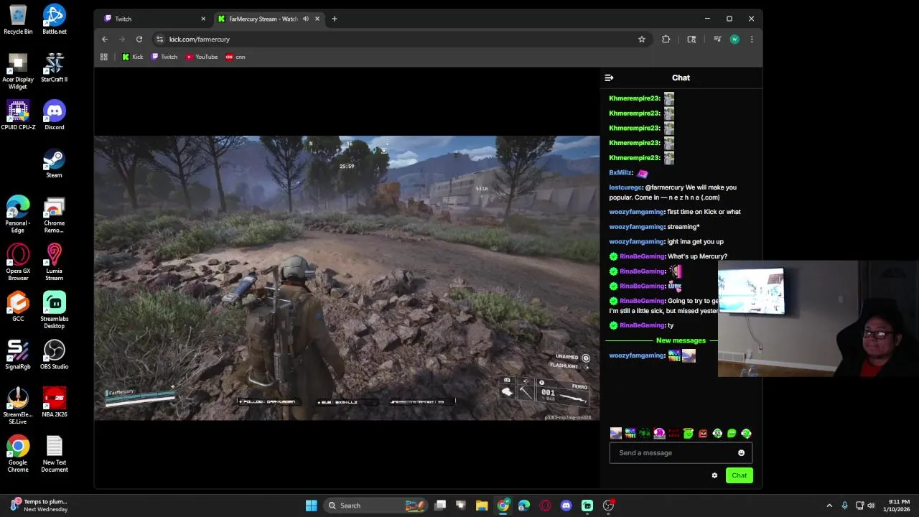Close the Twitch tab
Viewport: 919px width, 517px height.
[203, 19]
